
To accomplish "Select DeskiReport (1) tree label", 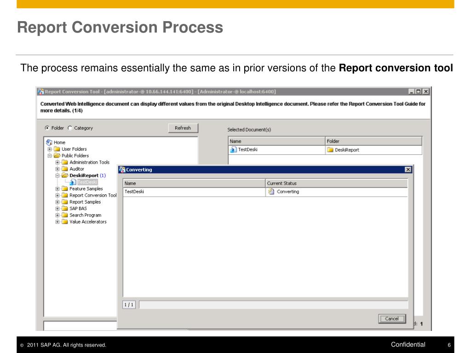I will [x=88, y=175].
